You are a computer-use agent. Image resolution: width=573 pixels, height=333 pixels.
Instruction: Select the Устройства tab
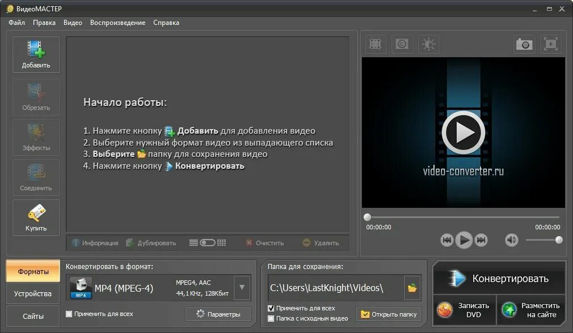point(33,293)
